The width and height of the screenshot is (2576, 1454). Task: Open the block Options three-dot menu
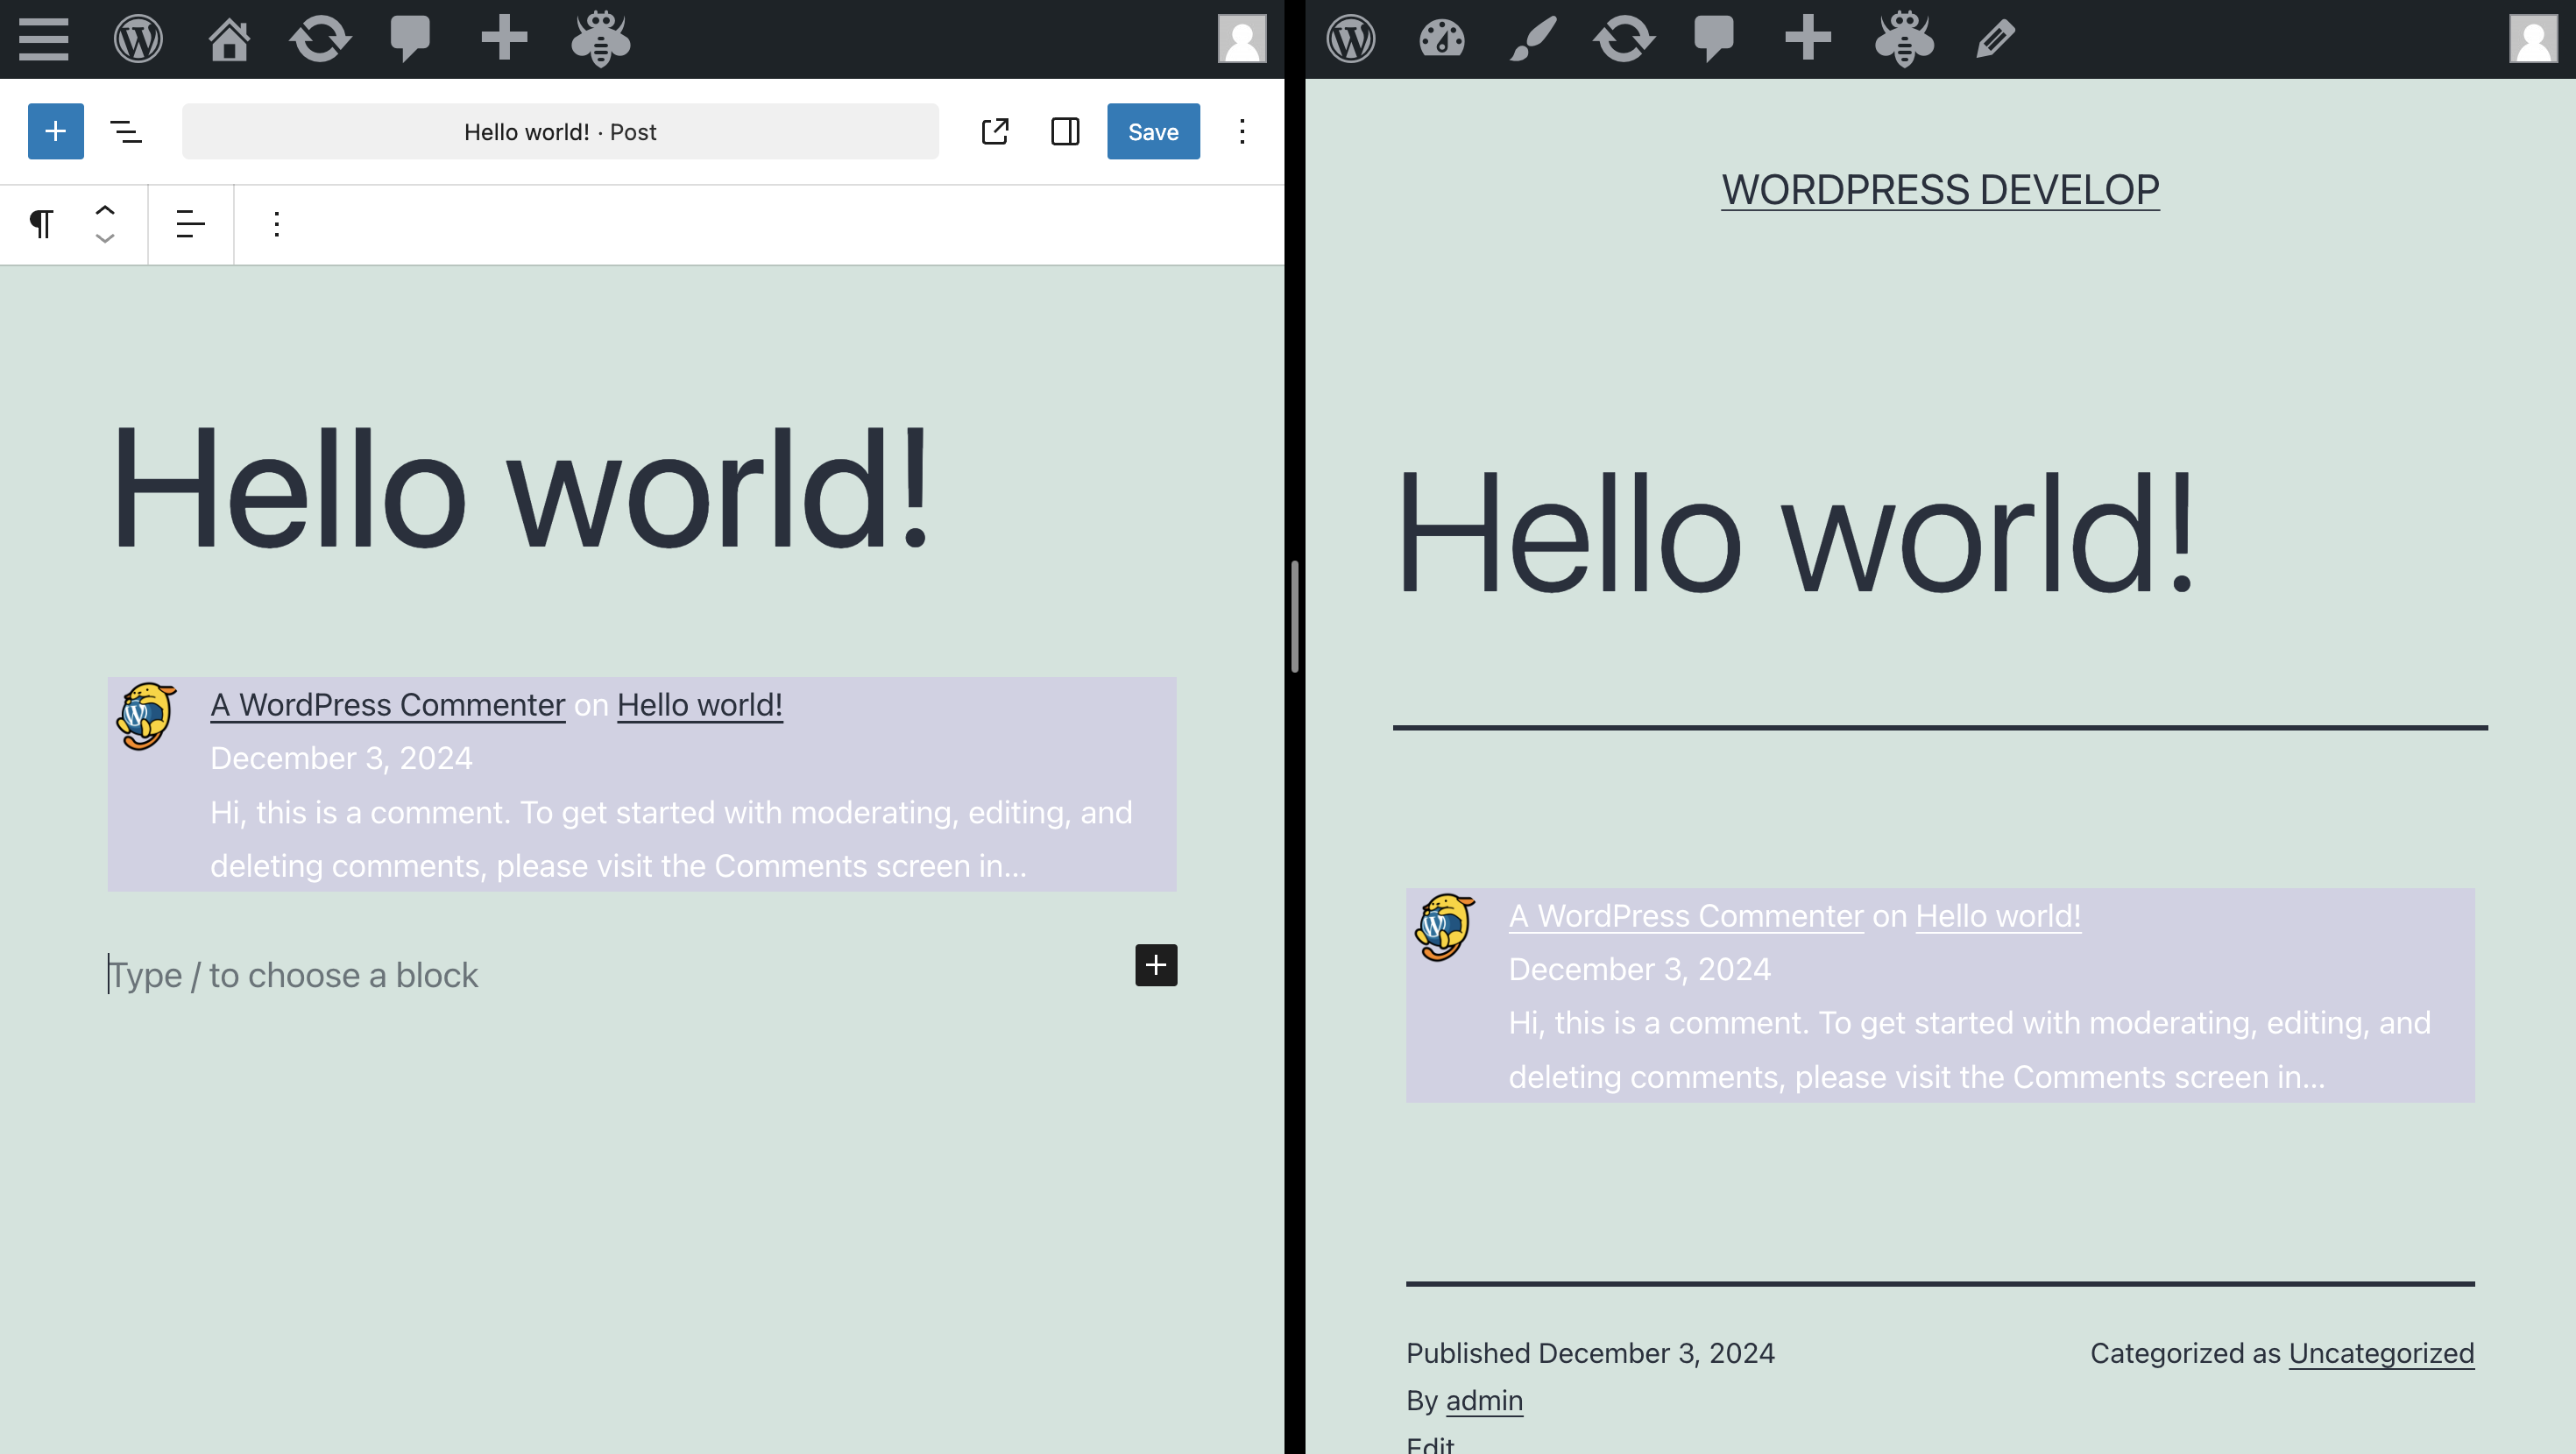(x=277, y=224)
